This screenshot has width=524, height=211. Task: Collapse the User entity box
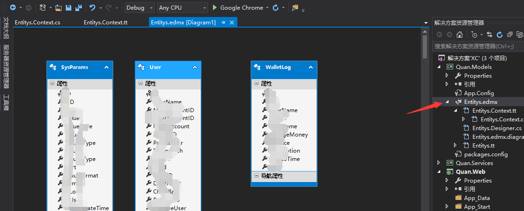point(195,67)
